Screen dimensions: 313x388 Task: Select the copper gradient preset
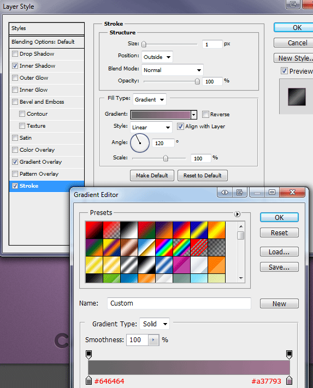click(129, 247)
